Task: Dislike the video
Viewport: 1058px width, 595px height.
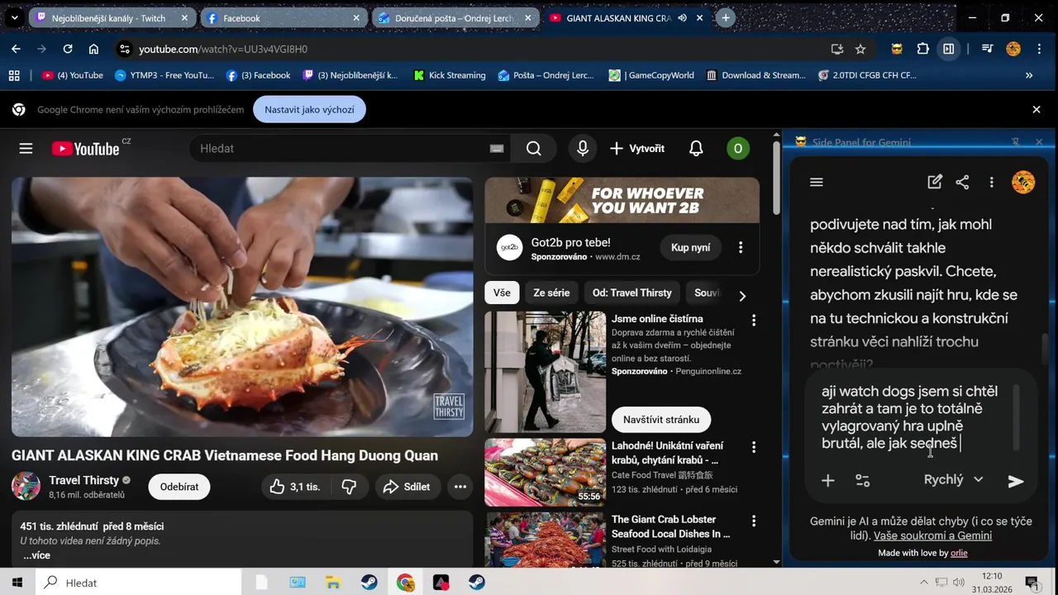Action: (x=349, y=487)
